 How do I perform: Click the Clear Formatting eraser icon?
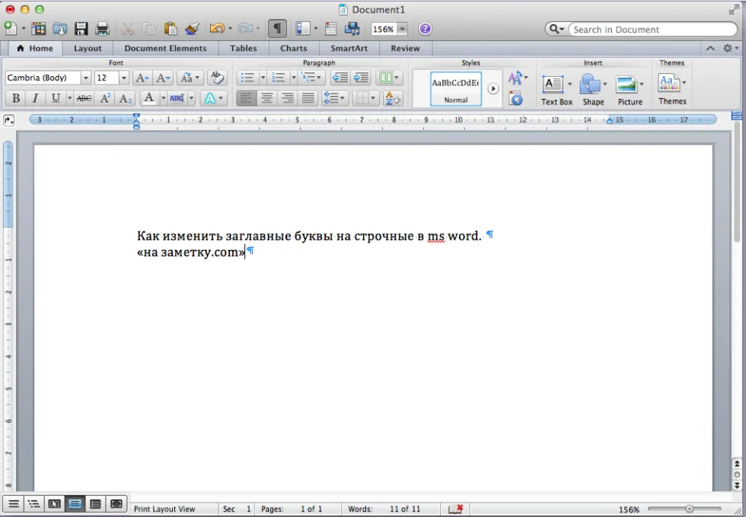click(217, 78)
